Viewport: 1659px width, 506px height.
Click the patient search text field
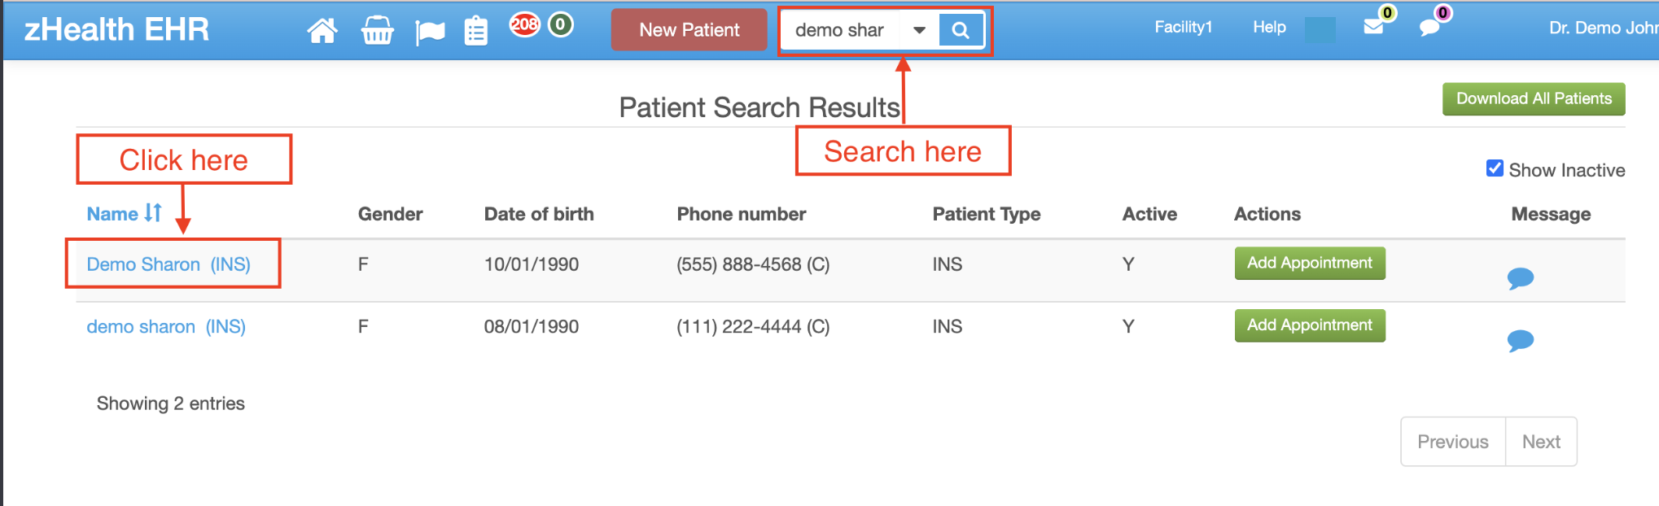click(846, 30)
